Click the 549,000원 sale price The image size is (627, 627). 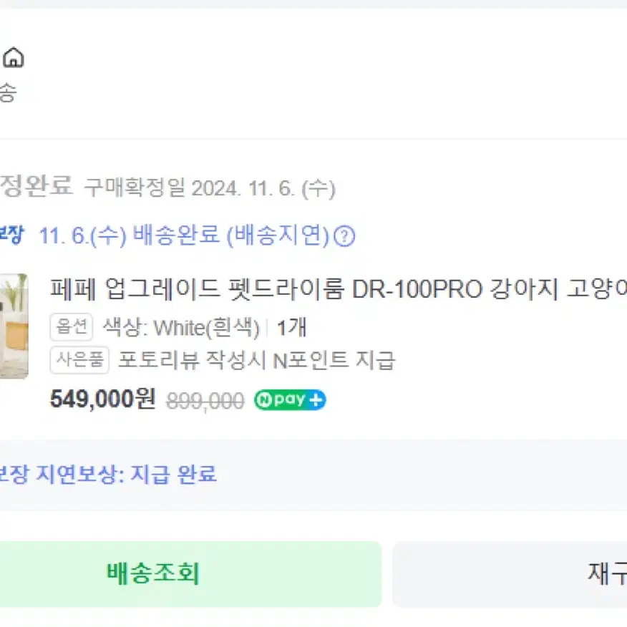[x=103, y=399]
